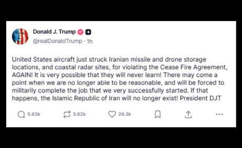Click the 26.3k likes count
Viewport: 242px width, 148px height.
125,114
